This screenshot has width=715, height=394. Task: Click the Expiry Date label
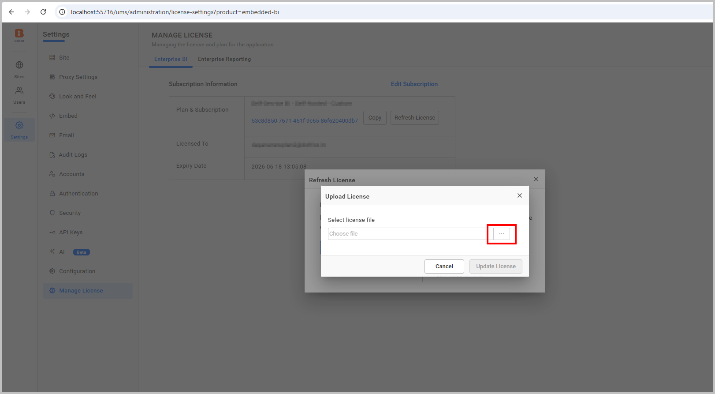click(x=191, y=165)
